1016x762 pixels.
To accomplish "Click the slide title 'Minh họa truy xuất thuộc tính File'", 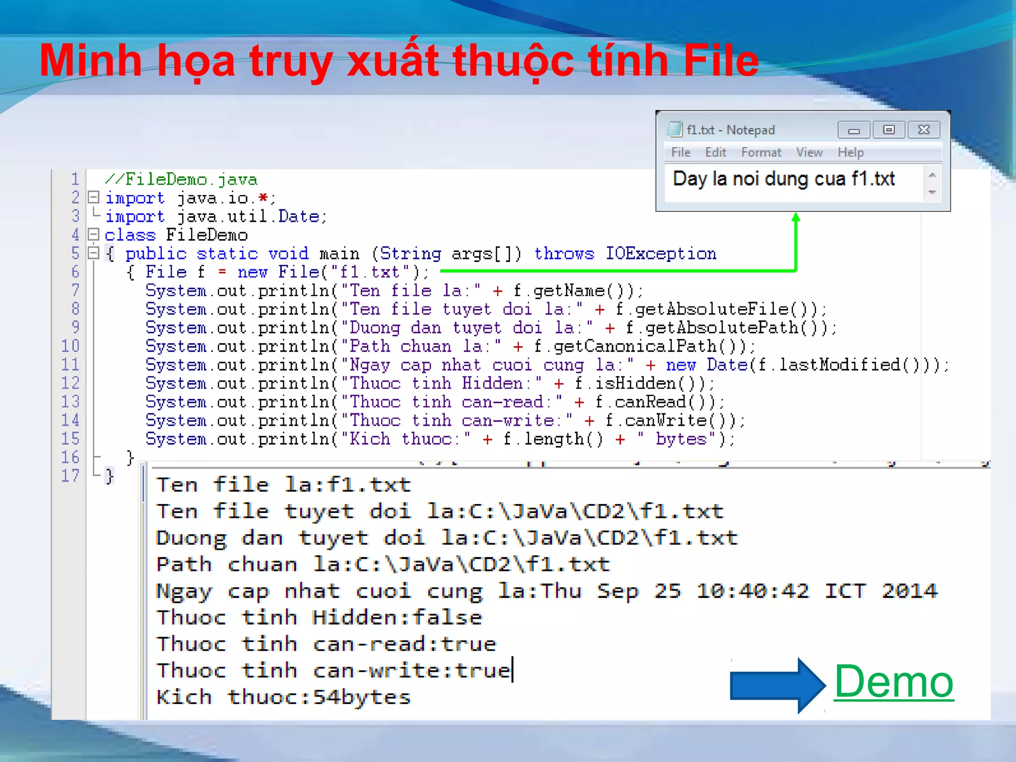I will click(x=399, y=61).
